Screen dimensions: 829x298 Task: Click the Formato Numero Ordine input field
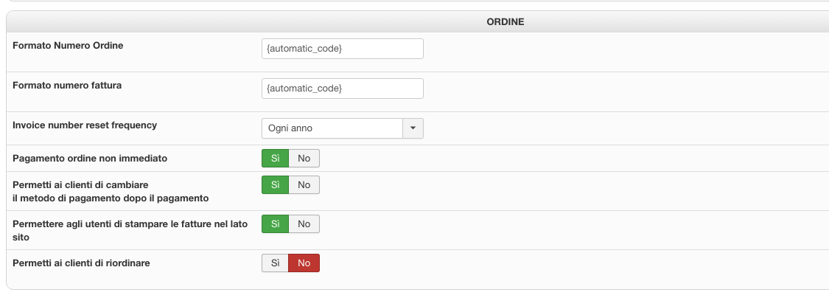click(342, 49)
